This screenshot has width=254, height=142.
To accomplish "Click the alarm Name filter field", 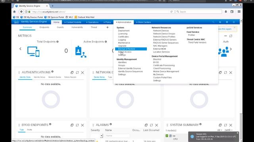I will (x=117, y=136).
